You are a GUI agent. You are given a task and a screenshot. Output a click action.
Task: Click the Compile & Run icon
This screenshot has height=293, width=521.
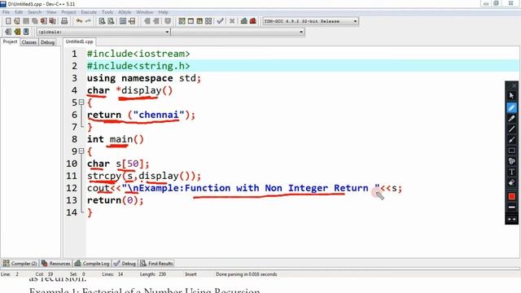point(199,21)
